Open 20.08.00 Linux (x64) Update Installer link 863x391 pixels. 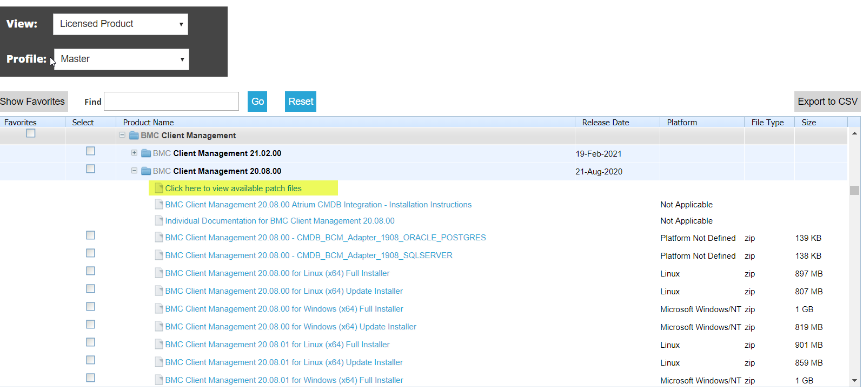pos(284,291)
